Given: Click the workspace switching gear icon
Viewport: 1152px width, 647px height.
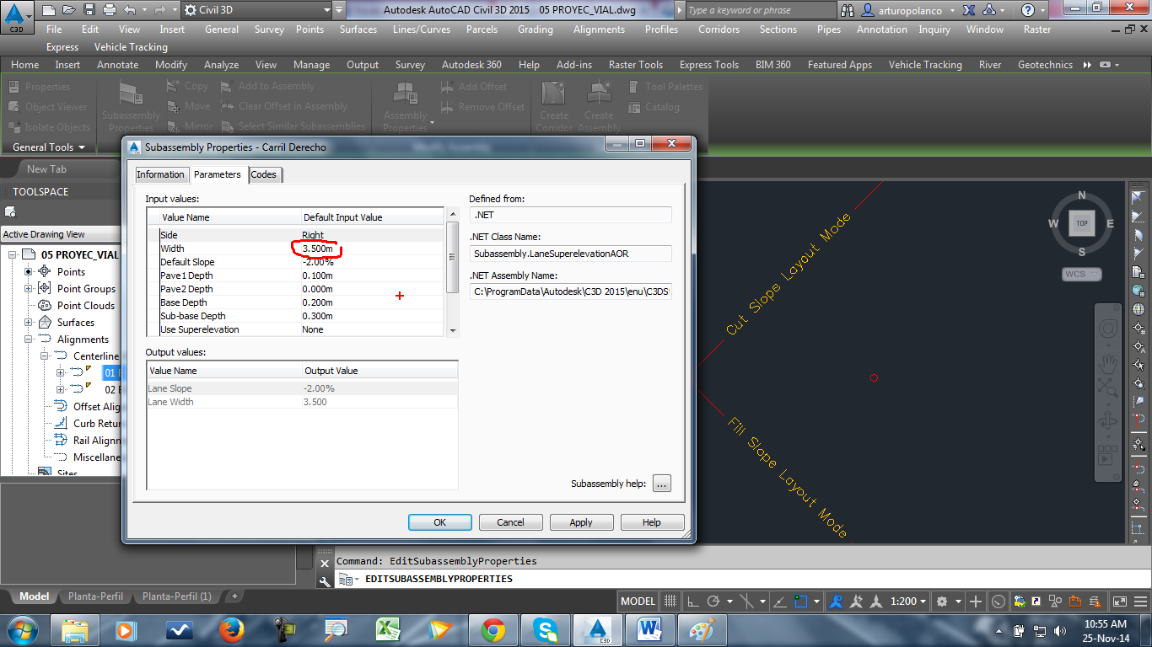Looking at the screenshot, I should pos(943,602).
